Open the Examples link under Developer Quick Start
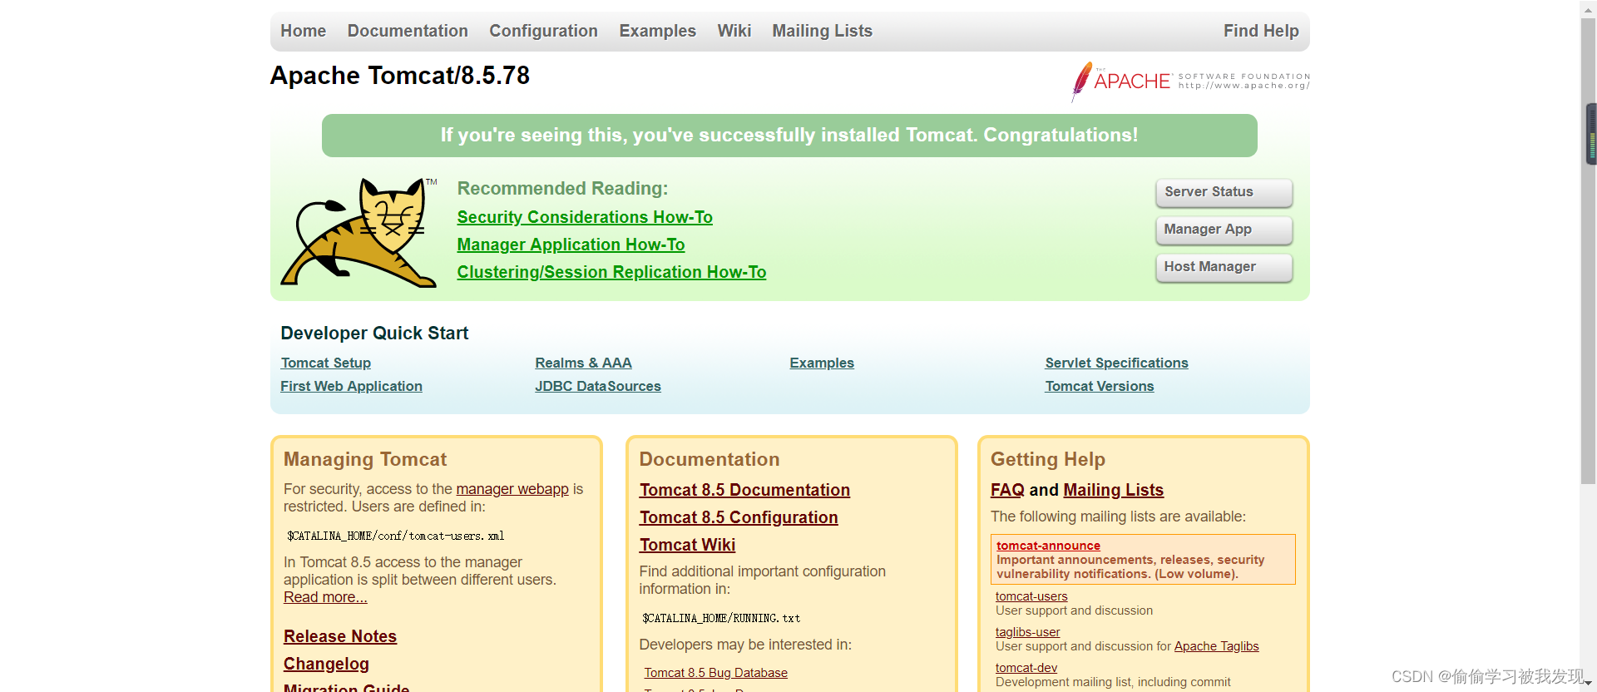Screen dimensions: 1597x692 tap(822, 363)
